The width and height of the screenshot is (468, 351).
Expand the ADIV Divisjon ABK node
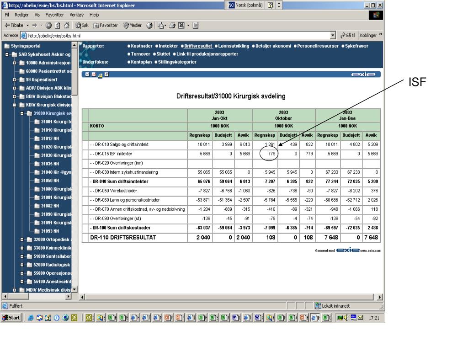coord(14,88)
